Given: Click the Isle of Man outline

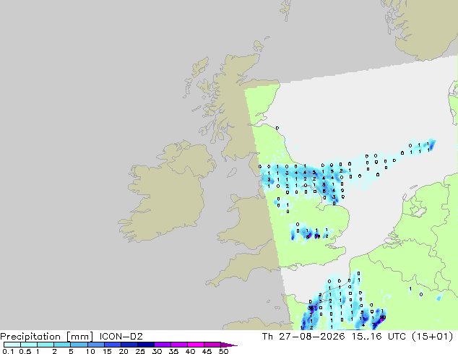Looking at the screenshot, I should pos(232,173).
